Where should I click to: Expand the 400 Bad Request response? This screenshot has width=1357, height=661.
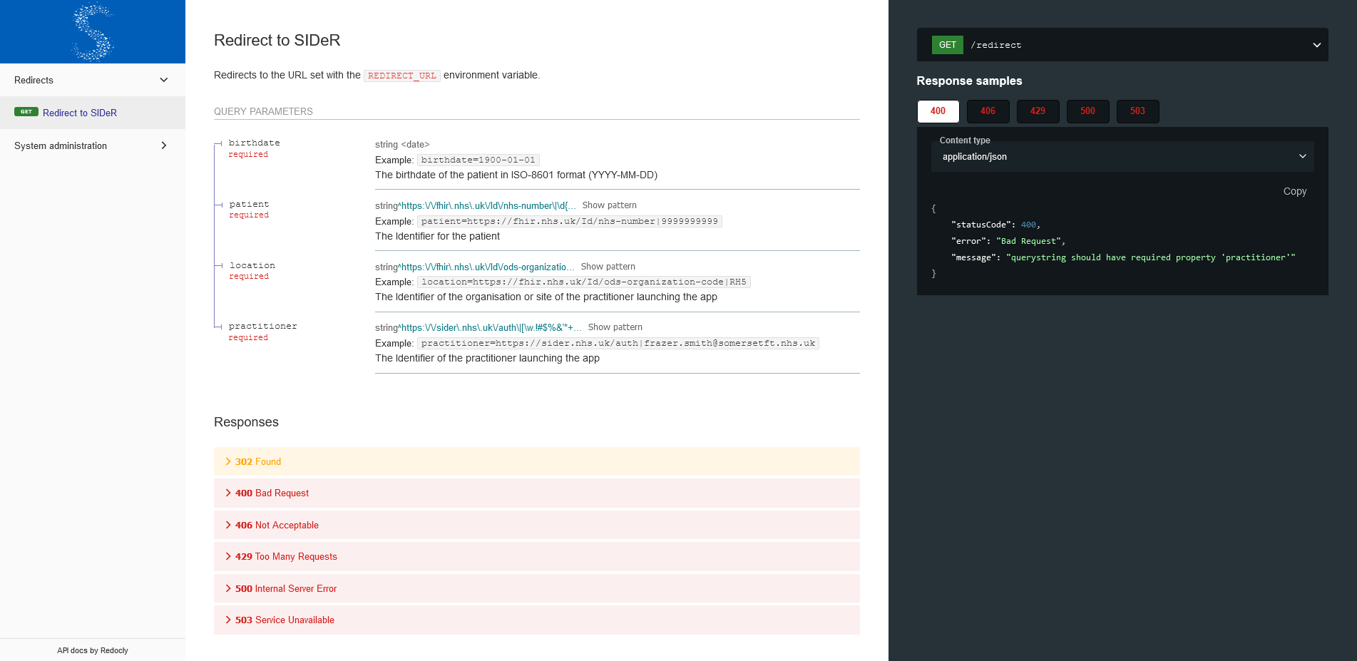[537, 493]
